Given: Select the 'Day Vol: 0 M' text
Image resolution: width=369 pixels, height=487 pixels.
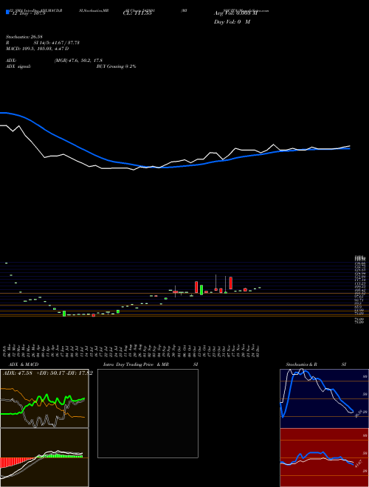Looking at the screenshot, I should click(232, 22).
